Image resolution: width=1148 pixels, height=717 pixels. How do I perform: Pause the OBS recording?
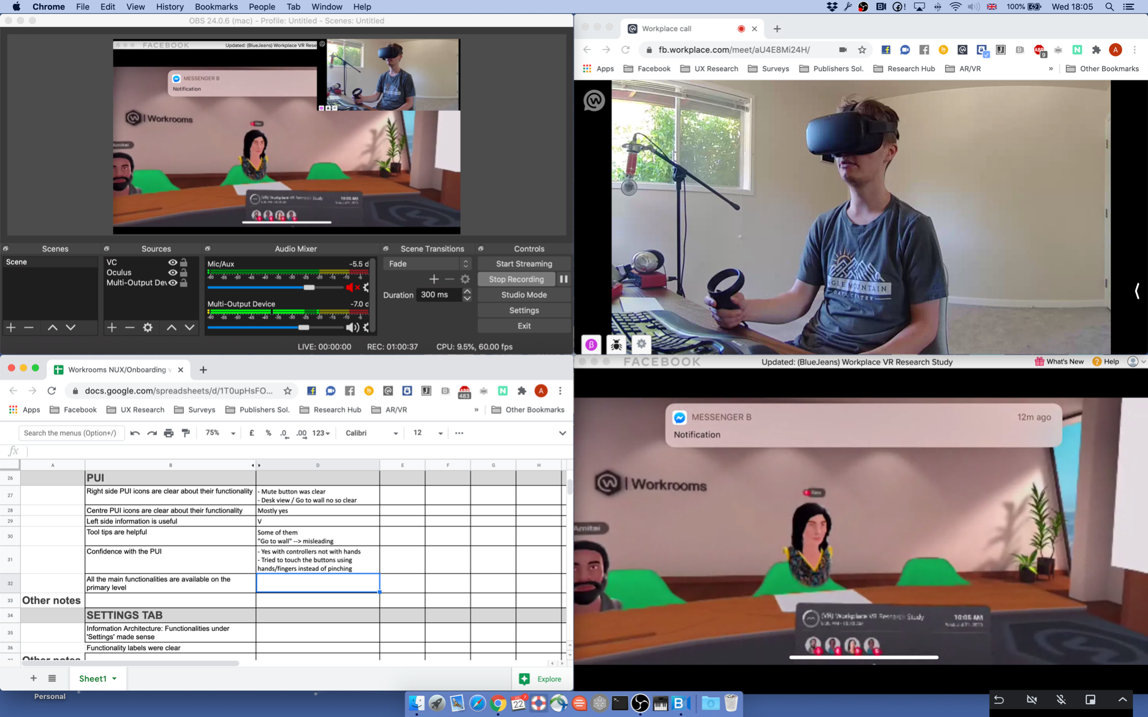click(x=563, y=279)
